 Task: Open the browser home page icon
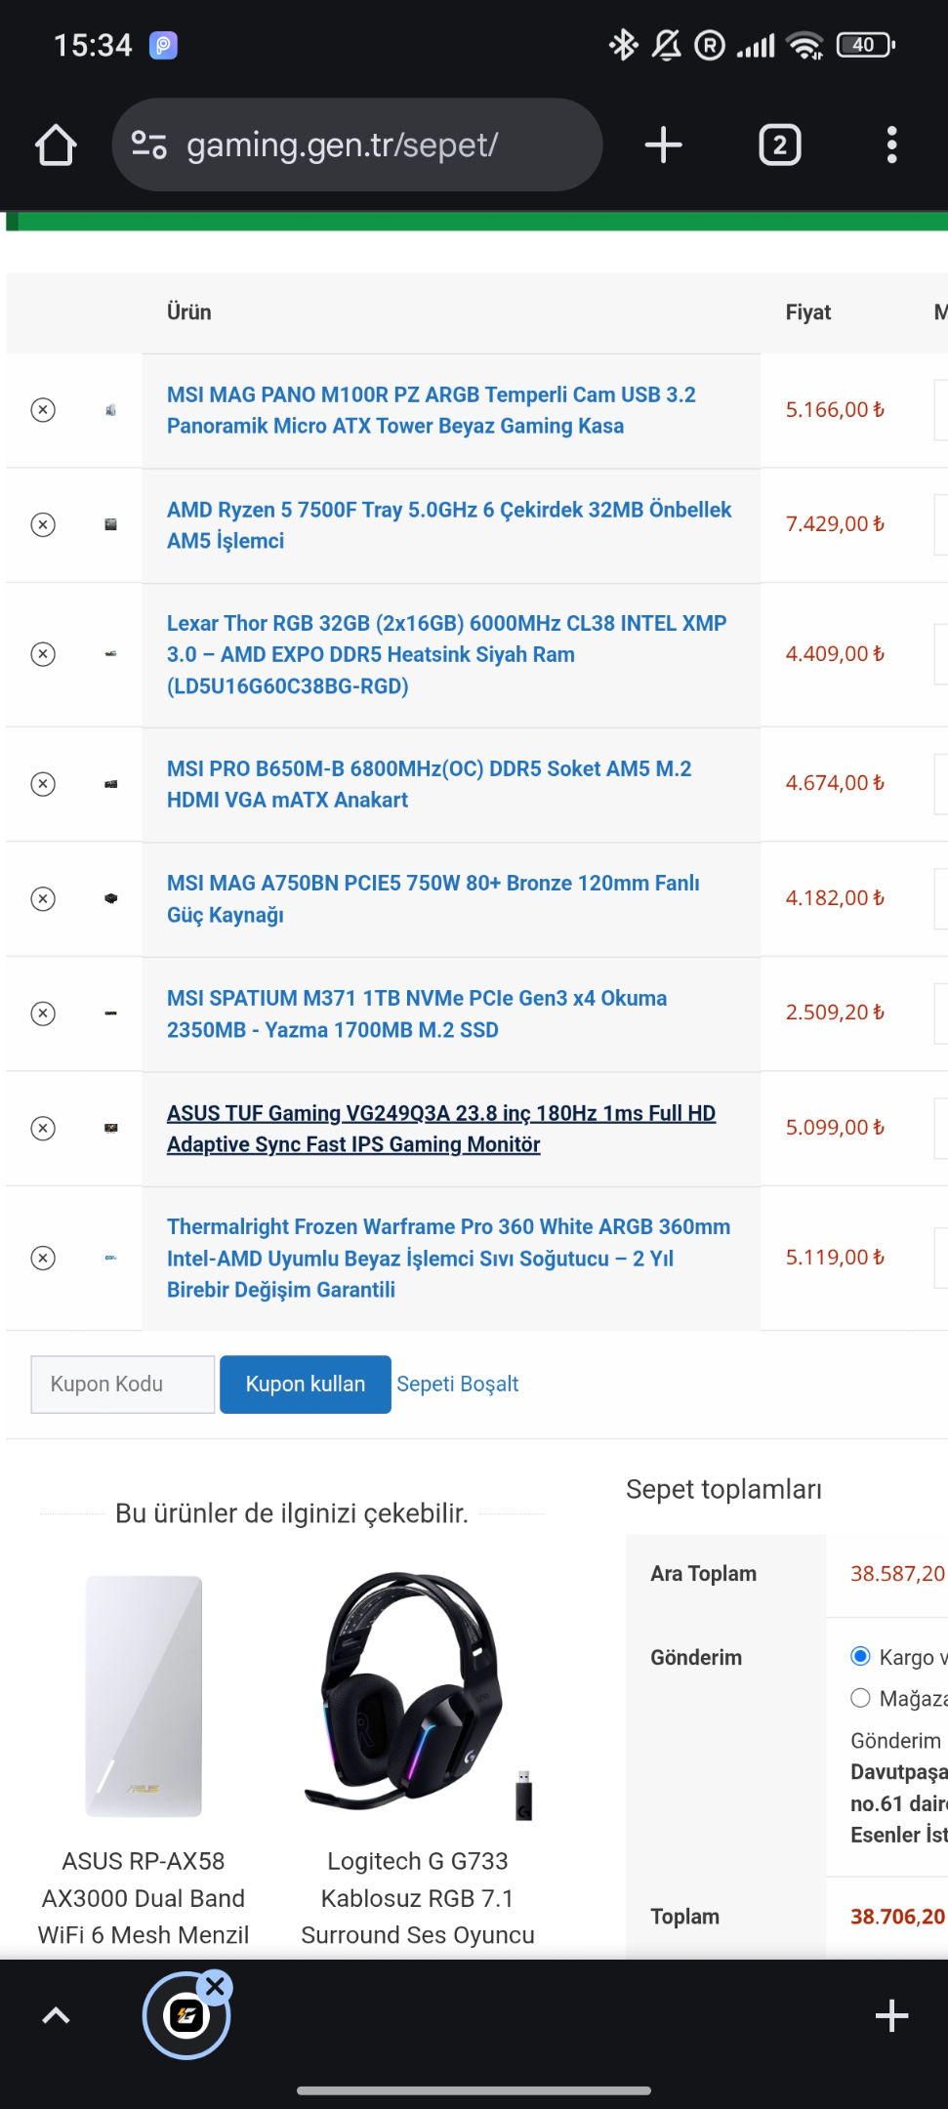[x=56, y=145]
